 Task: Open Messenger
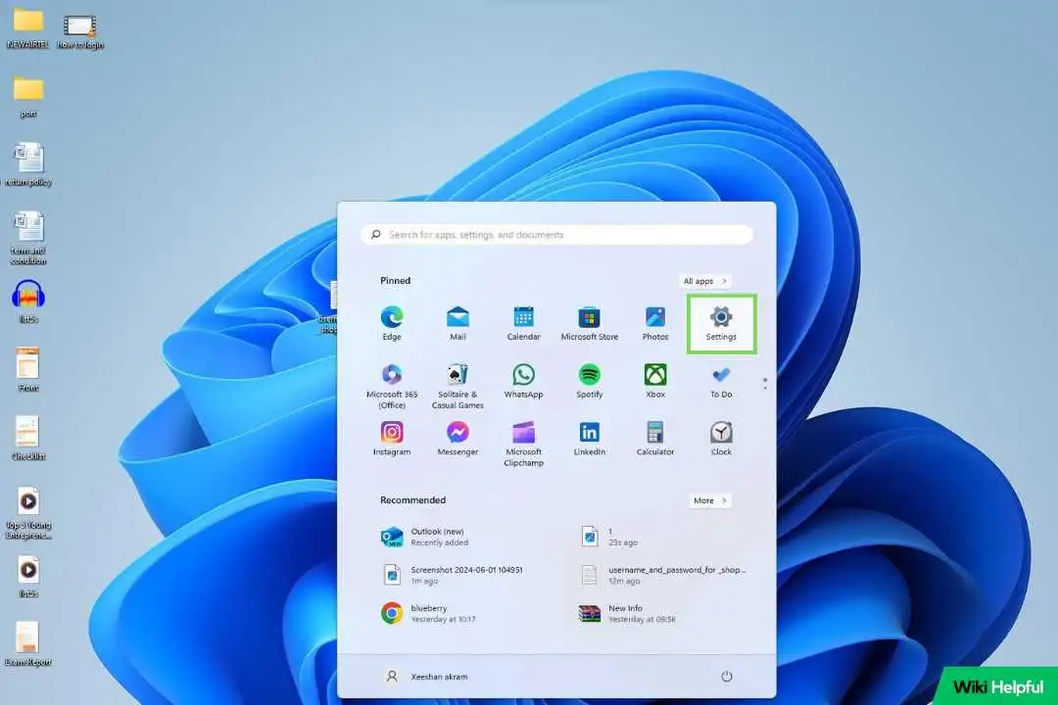pyautogui.click(x=457, y=439)
